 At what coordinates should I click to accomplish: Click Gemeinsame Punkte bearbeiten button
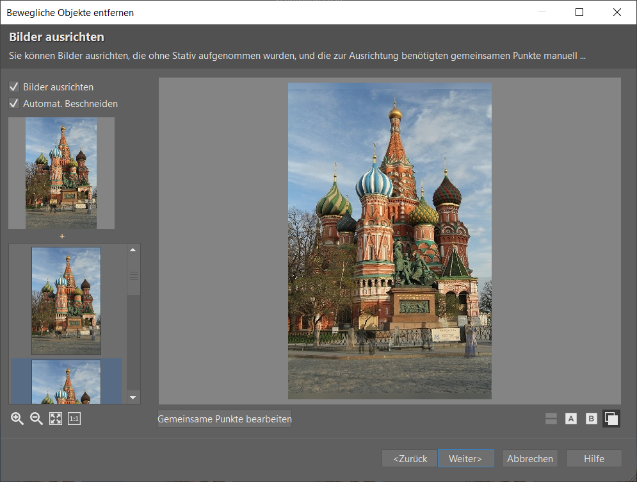(x=225, y=419)
